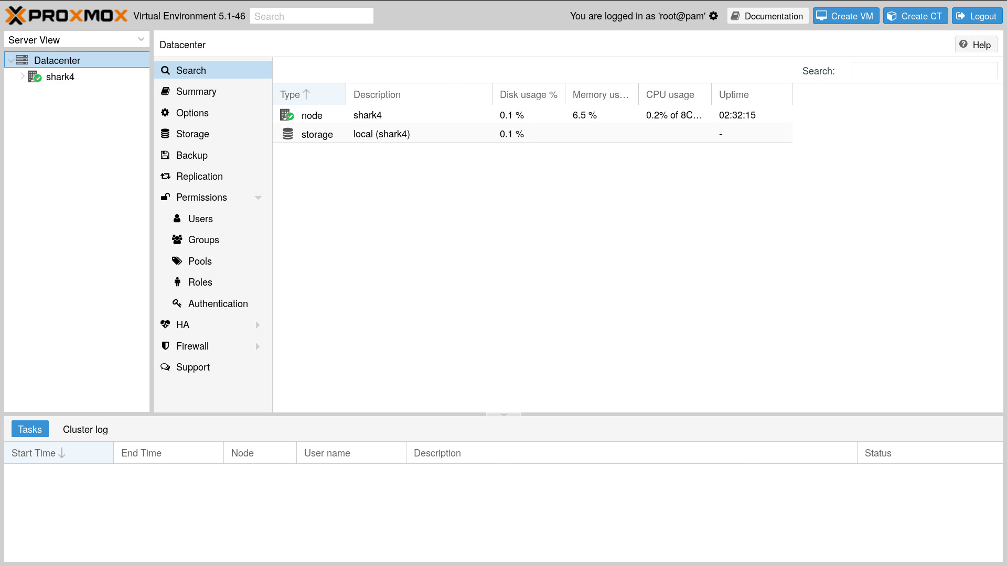Click the Datacenter panel Search input field
This screenshot has width=1007, height=566.
[924, 71]
